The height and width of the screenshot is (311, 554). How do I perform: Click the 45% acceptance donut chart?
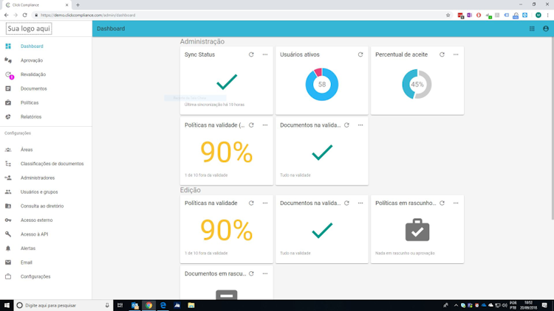[417, 84]
